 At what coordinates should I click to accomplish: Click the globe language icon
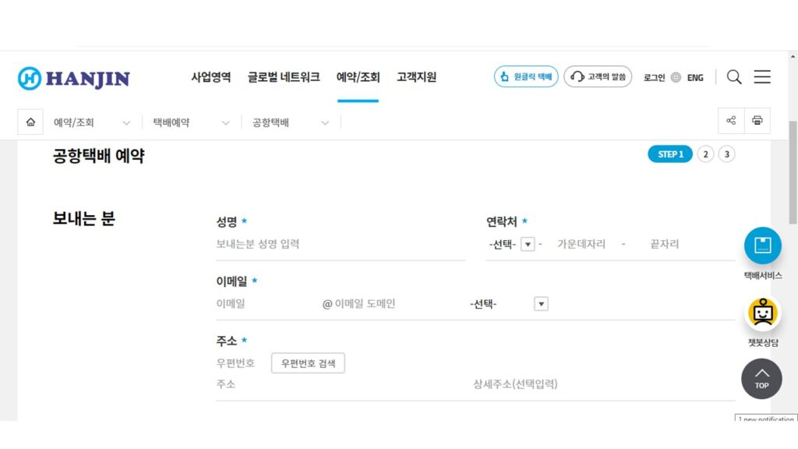pos(676,77)
